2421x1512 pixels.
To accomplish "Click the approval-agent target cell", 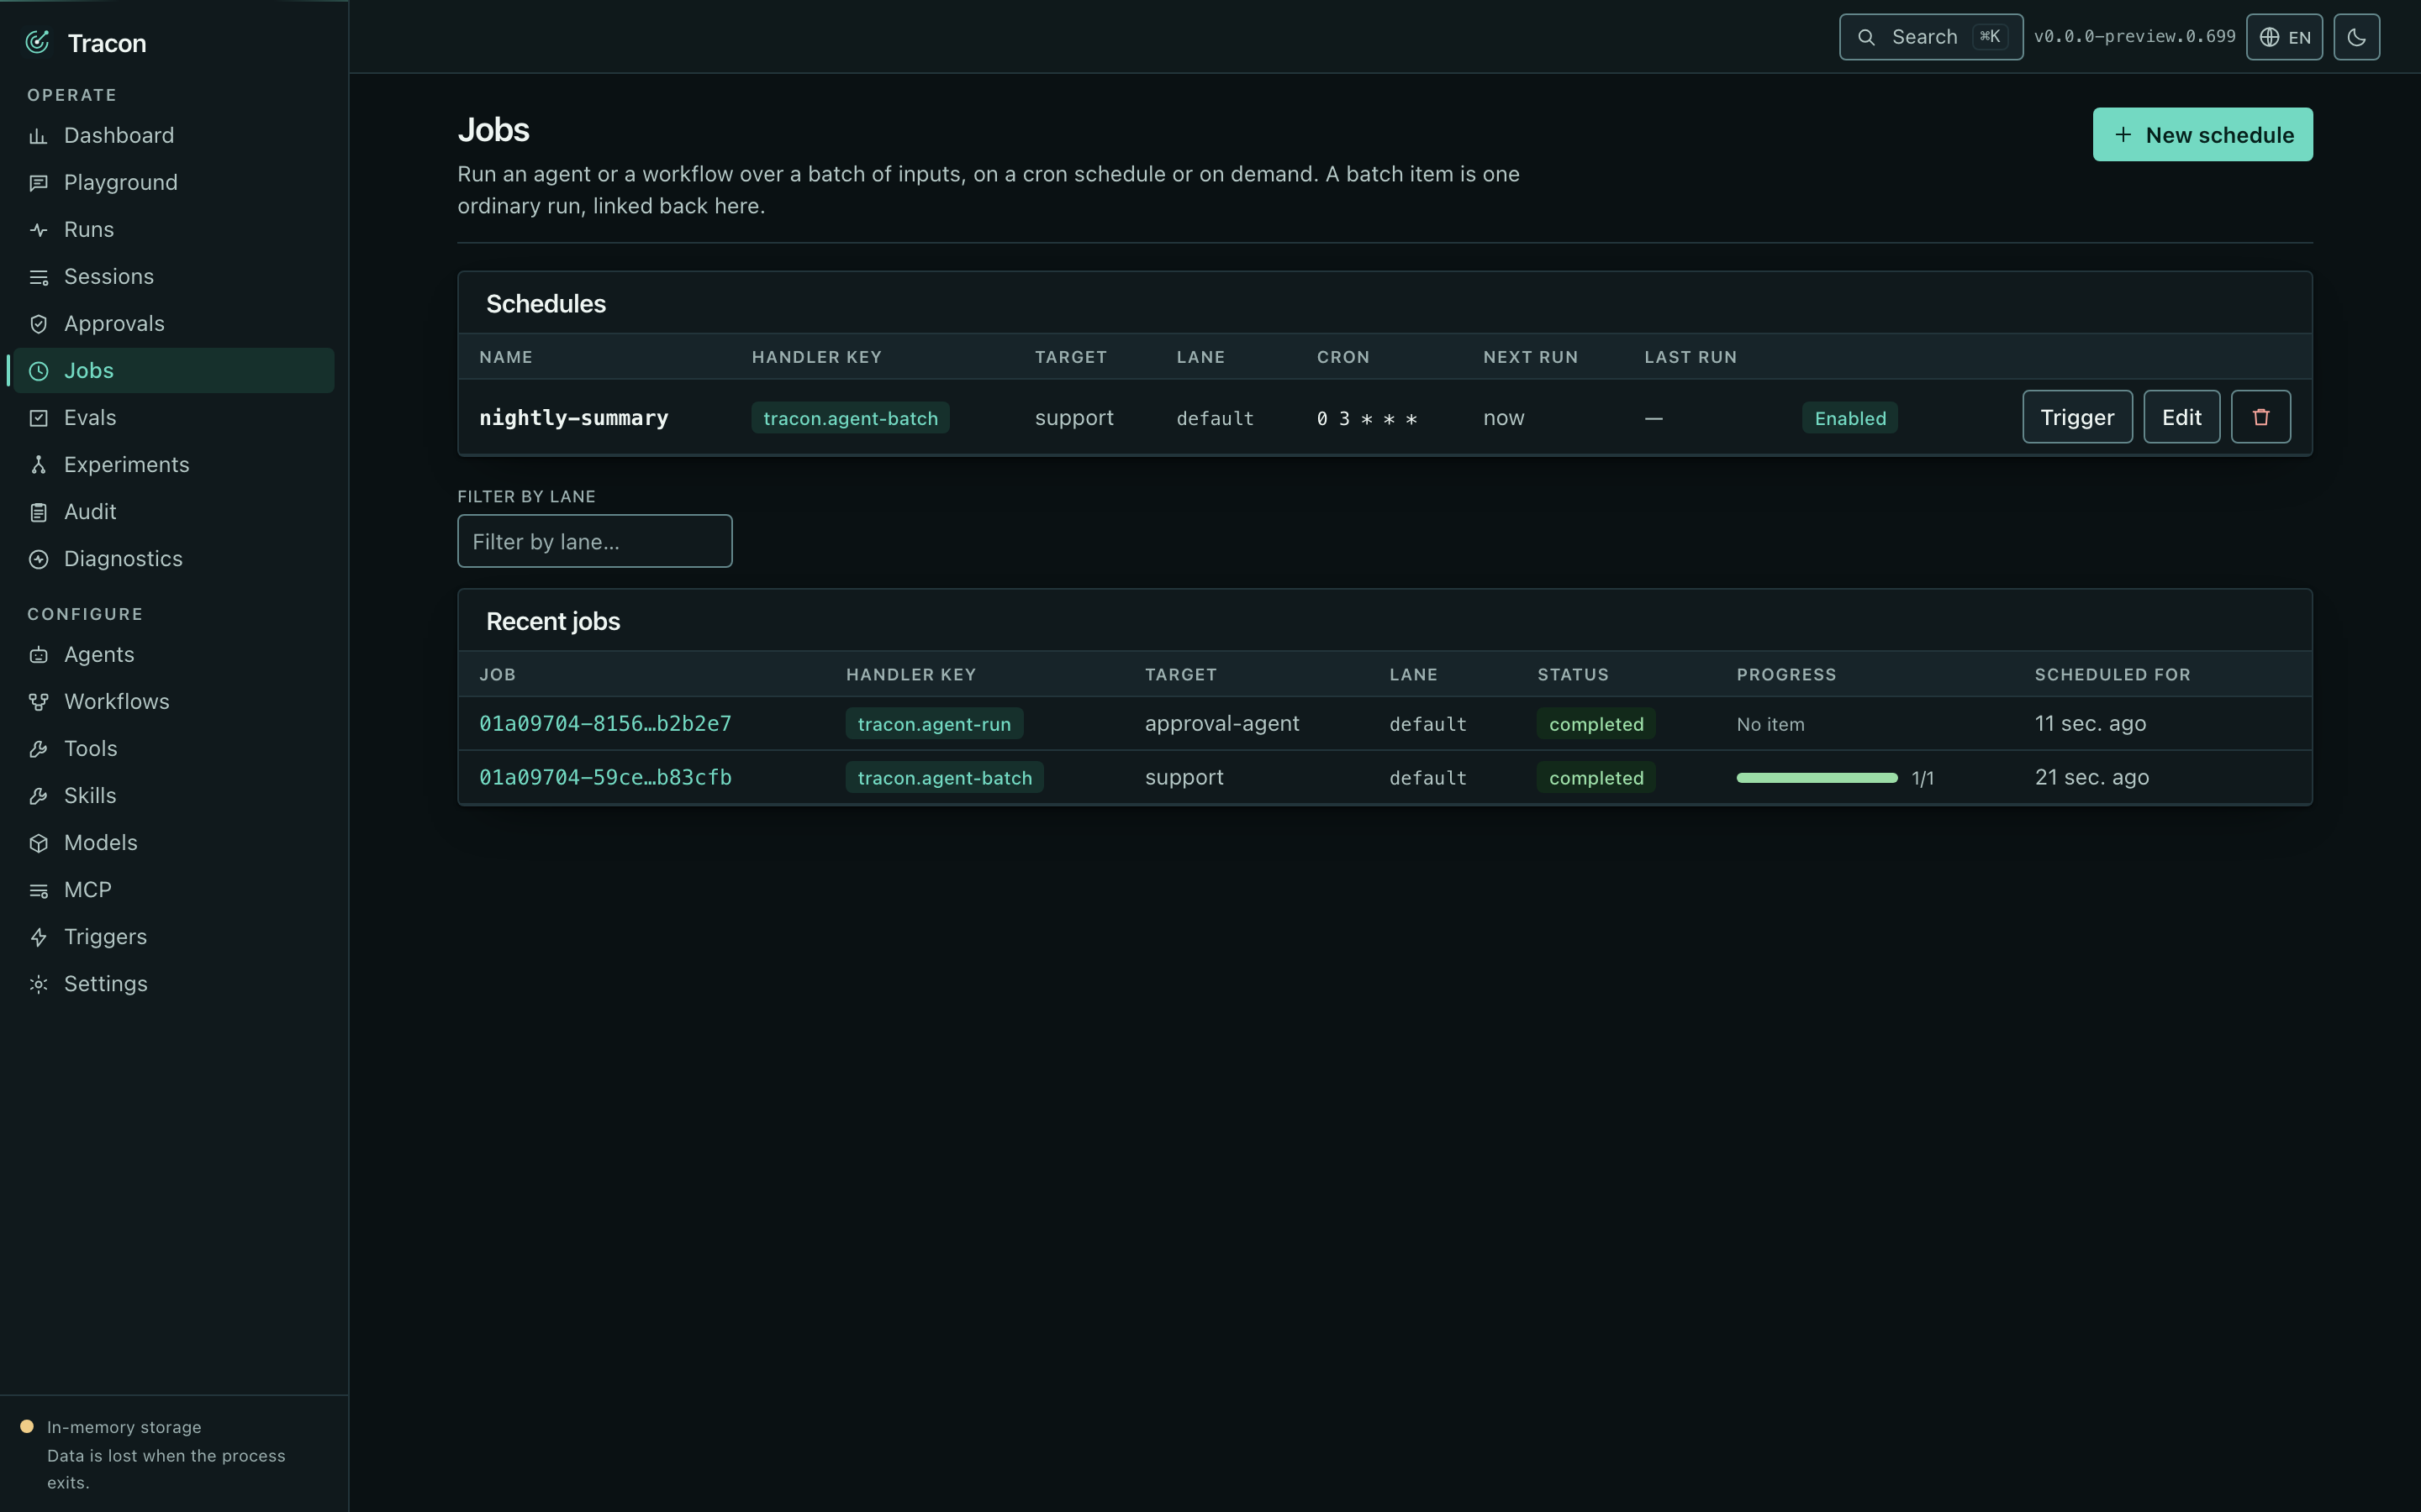I will coord(1221,723).
